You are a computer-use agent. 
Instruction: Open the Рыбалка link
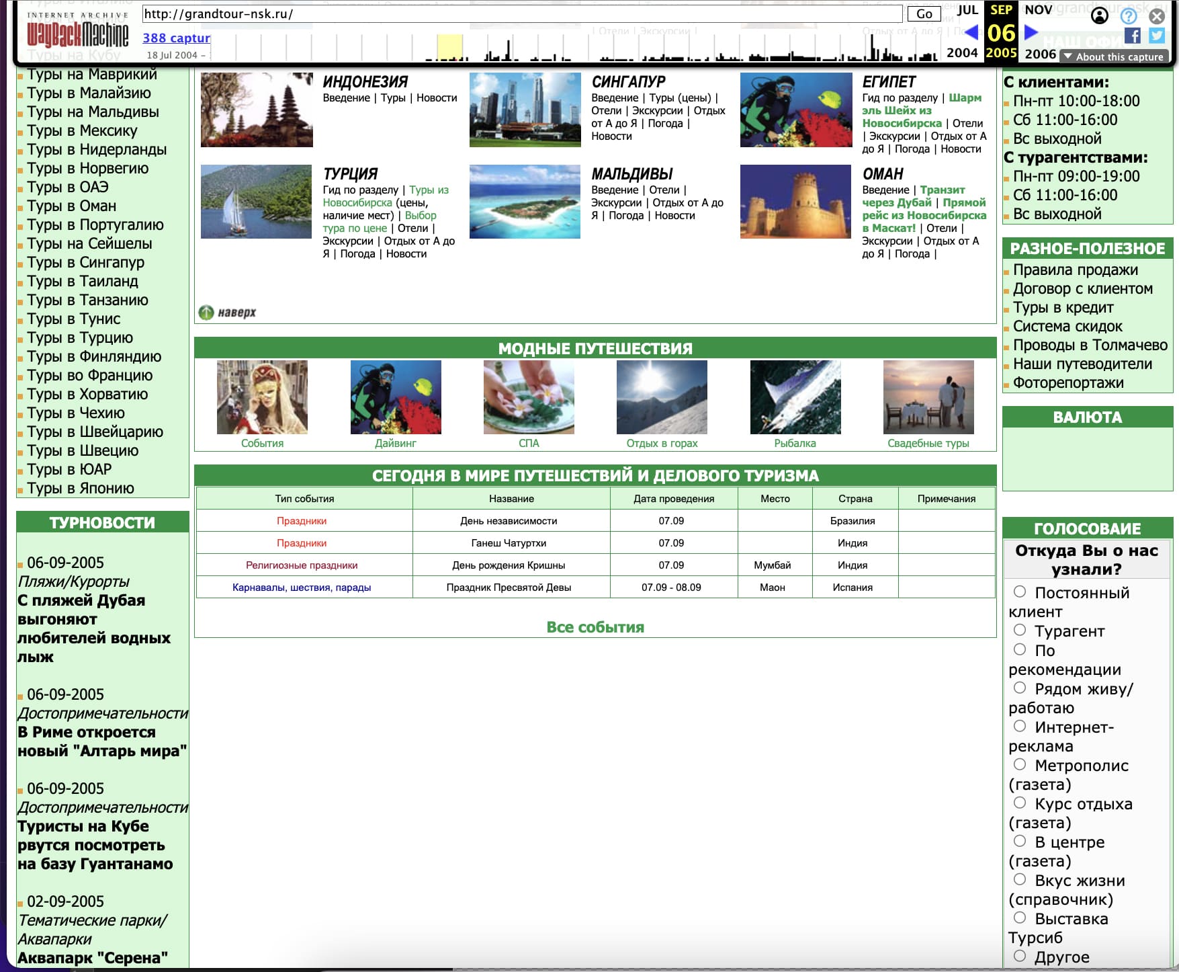click(x=795, y=443)
